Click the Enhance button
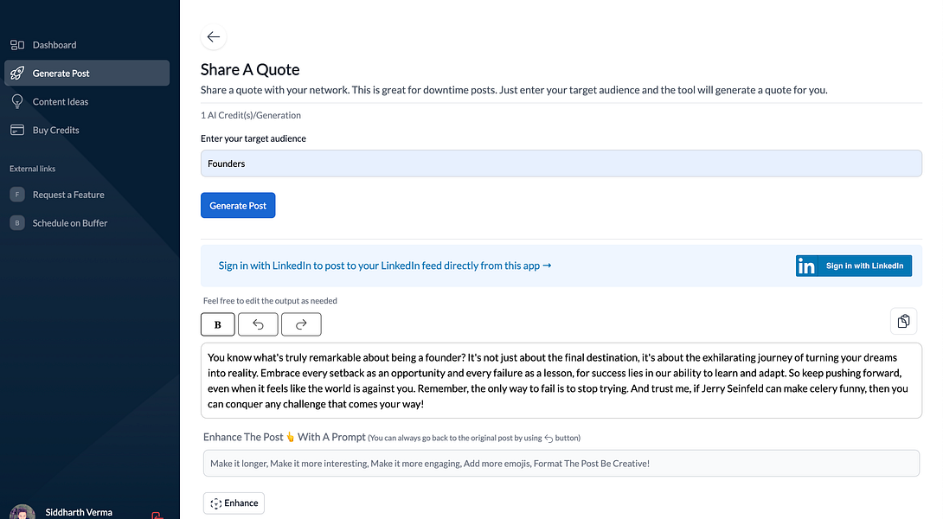 coord(234,503)
